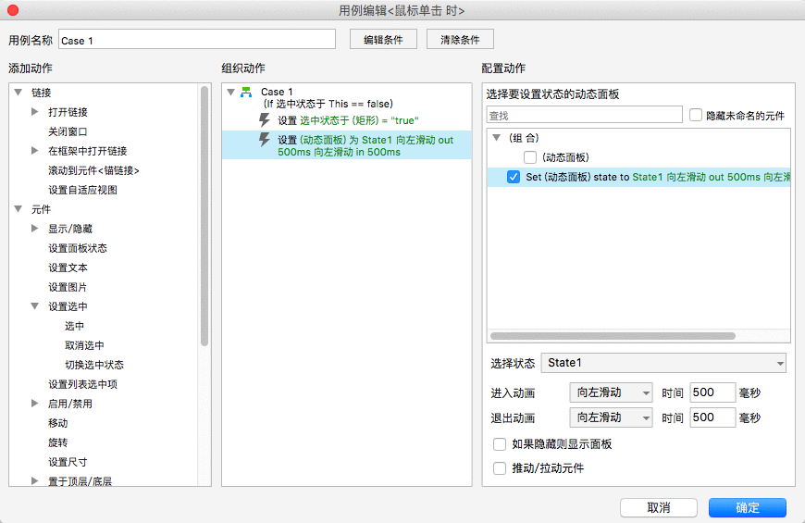This screenshot has width=805, height=523.
Task: Click the 添加动作 vertical scrollbar
Action: coord(204,216)
